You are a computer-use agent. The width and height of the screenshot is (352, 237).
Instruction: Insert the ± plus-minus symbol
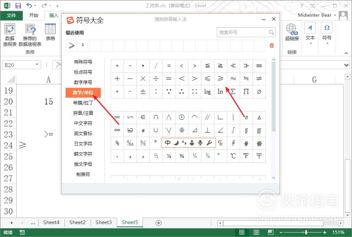click(143, 91)
